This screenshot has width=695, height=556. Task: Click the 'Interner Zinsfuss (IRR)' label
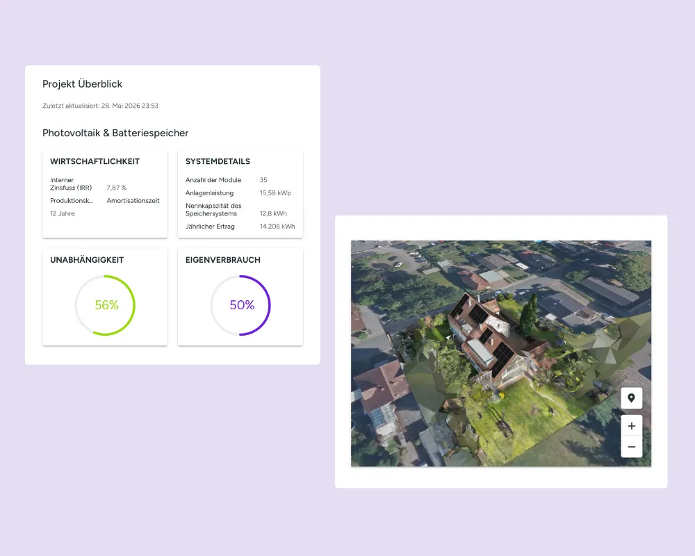click(x=71, y=183)
